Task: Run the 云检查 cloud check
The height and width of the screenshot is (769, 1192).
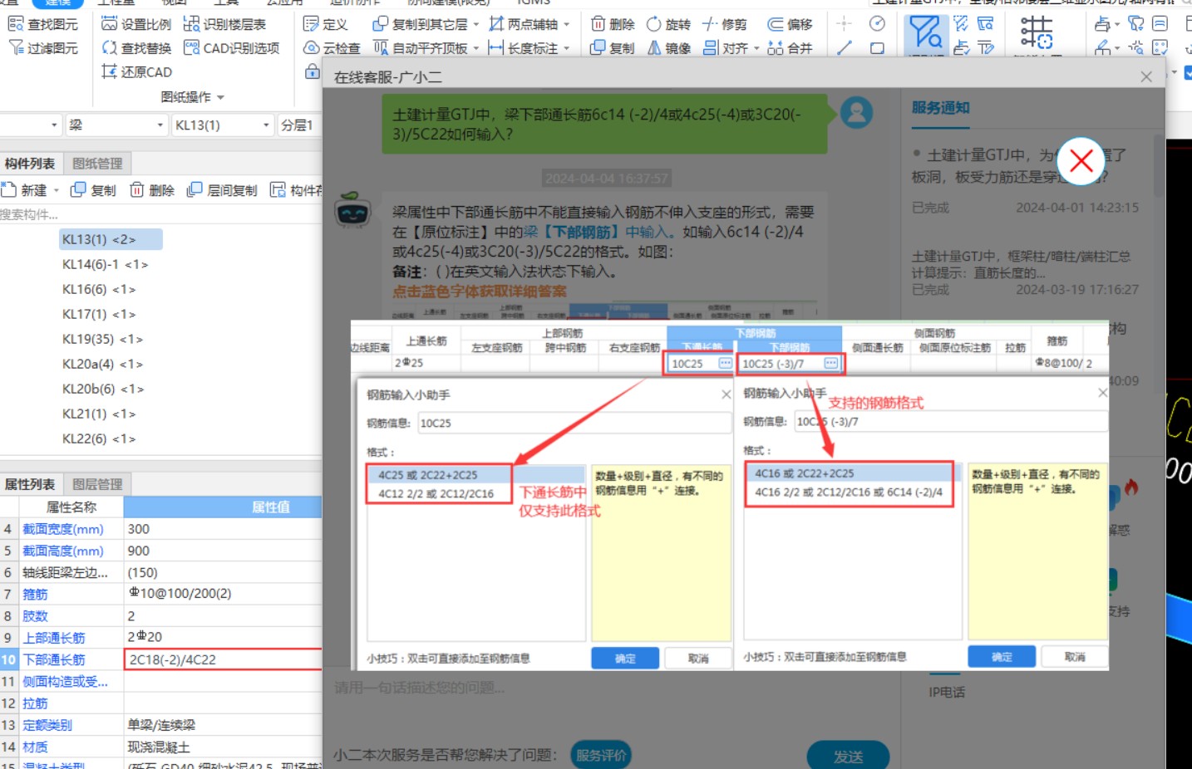Action: [x=332, y=48]
